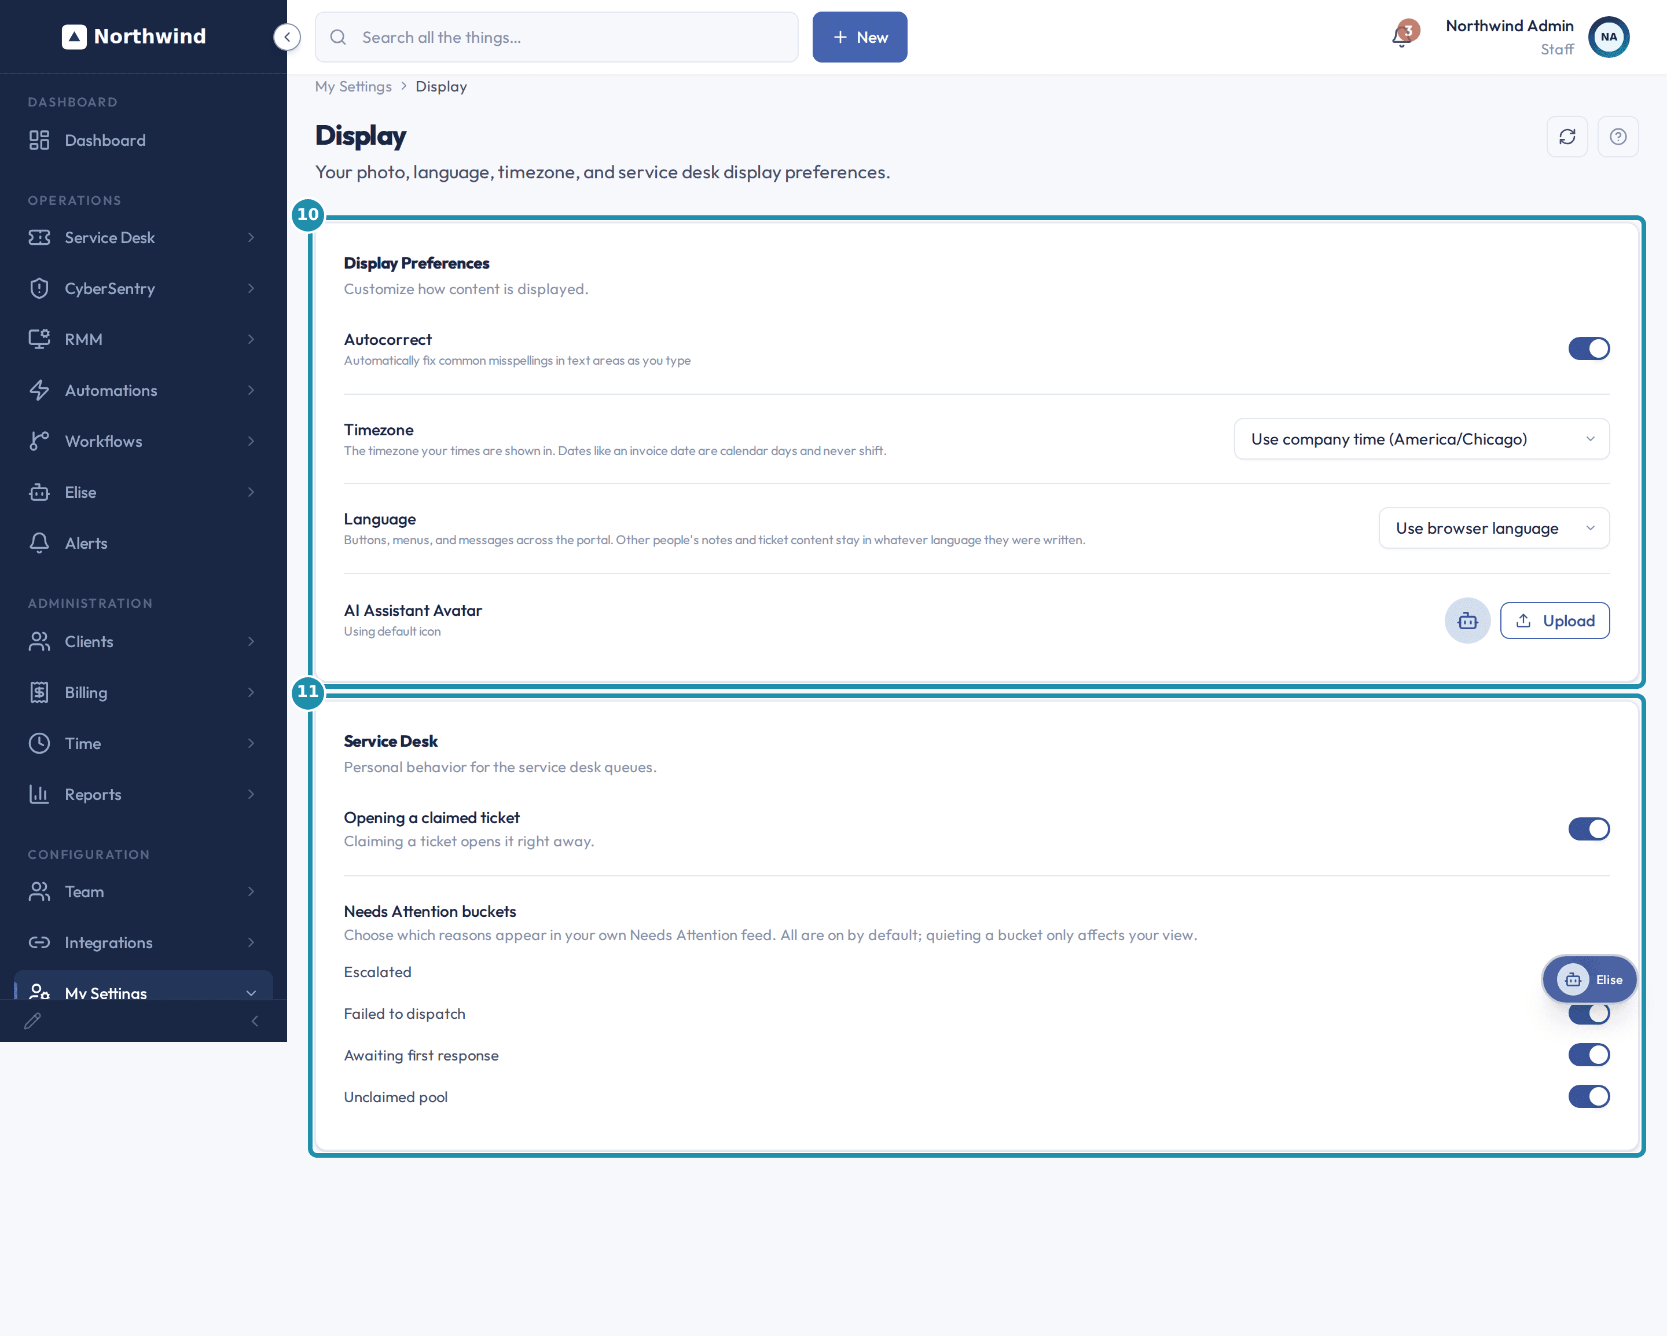Open the Workflows menu item
Image resolution: width=1667 pixels, height=1336 pixels.
[143, 442]
